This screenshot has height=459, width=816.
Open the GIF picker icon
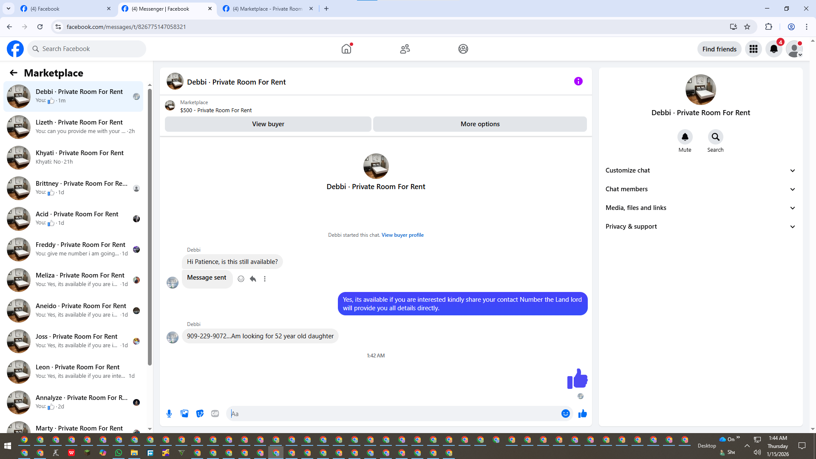point(215,414)
